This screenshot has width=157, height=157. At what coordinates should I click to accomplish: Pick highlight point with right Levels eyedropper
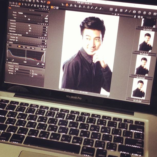tap(38, 64)
